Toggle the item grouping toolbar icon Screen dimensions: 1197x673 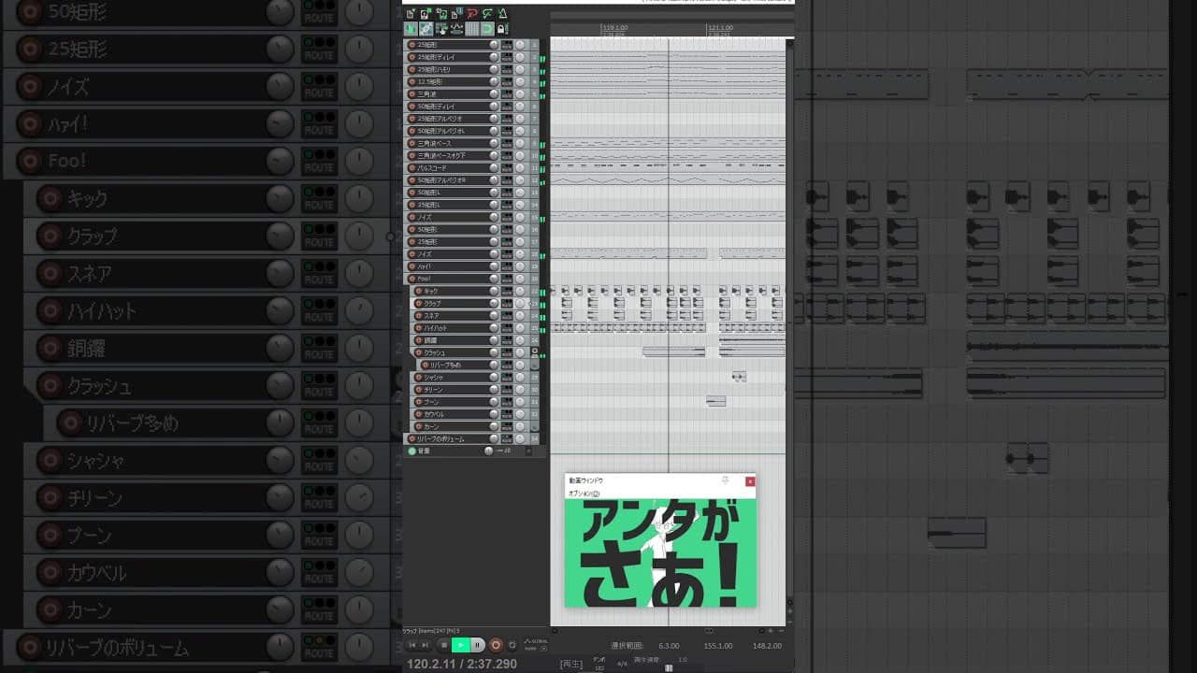tap(426, 29)
